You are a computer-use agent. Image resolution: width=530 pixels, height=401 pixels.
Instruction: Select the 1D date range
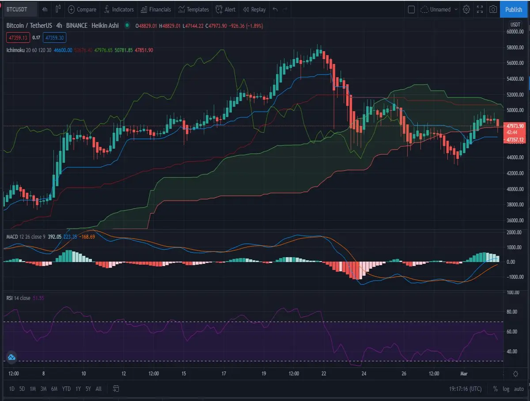[11, 389]
